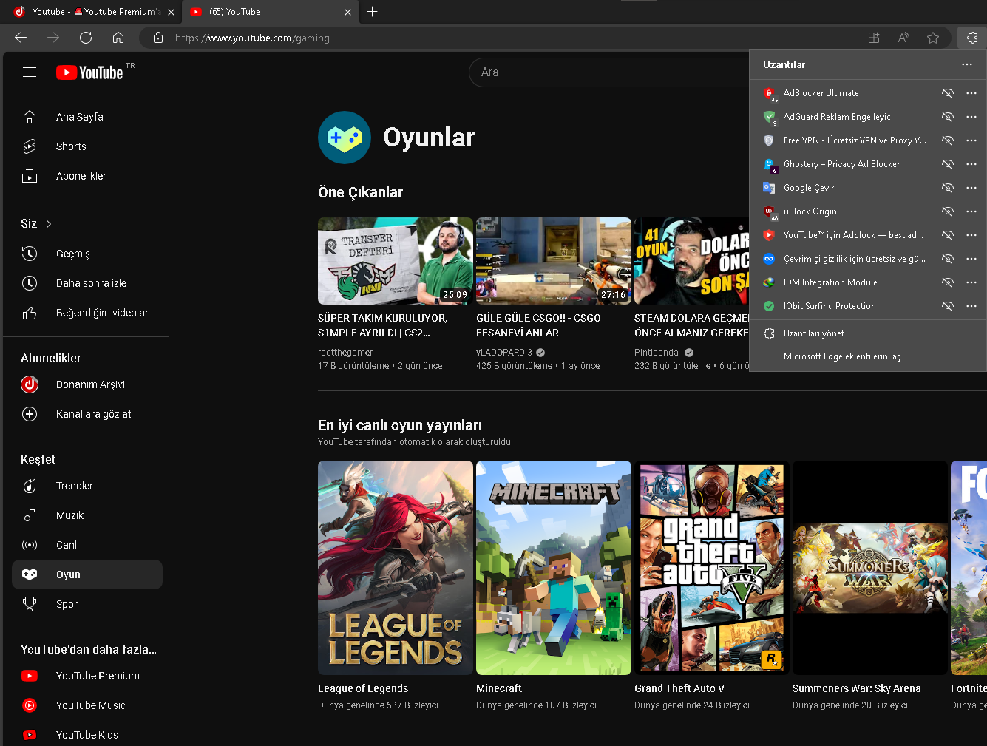Click the YouTube logo

point(89,72)
